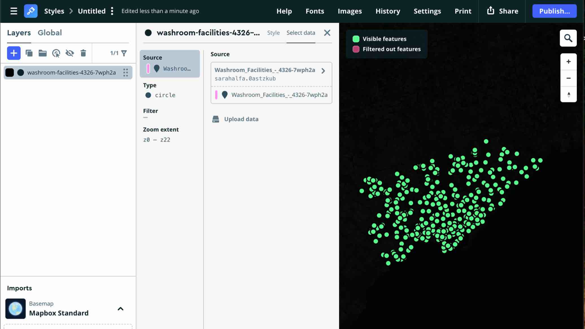Toggle the layer filter funnel
Image resolution: width=585 pixels, height=329 pixels.
pyautogui.click(x=124, y=53)
